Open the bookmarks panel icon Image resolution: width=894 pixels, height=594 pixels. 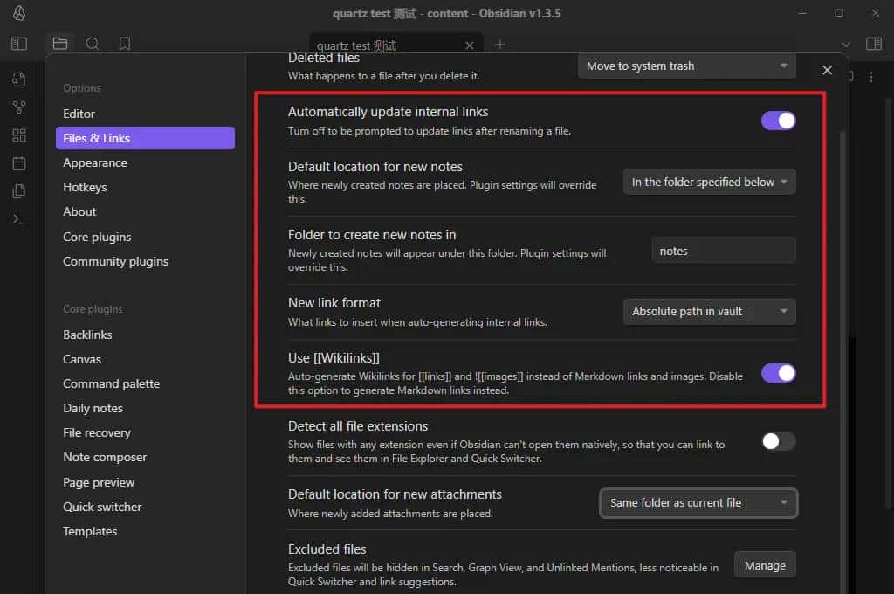tap(125, 44)
